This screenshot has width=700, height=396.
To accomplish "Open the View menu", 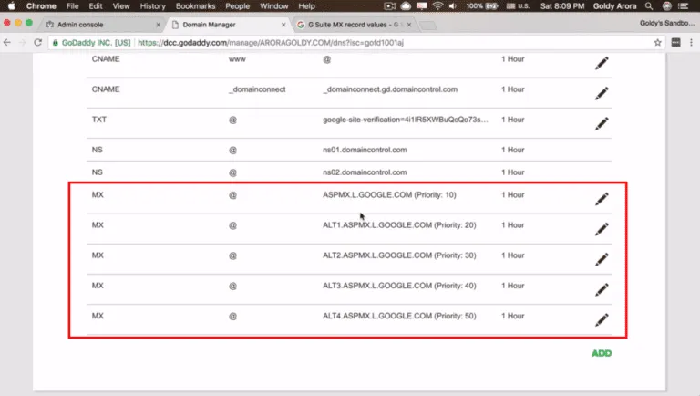I will (121, 6).
